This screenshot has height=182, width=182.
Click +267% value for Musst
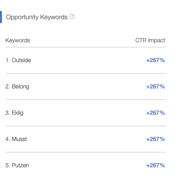coord(155,139)
